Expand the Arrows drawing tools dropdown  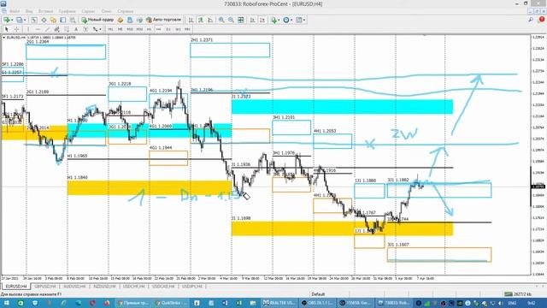[x=100, y=29]
